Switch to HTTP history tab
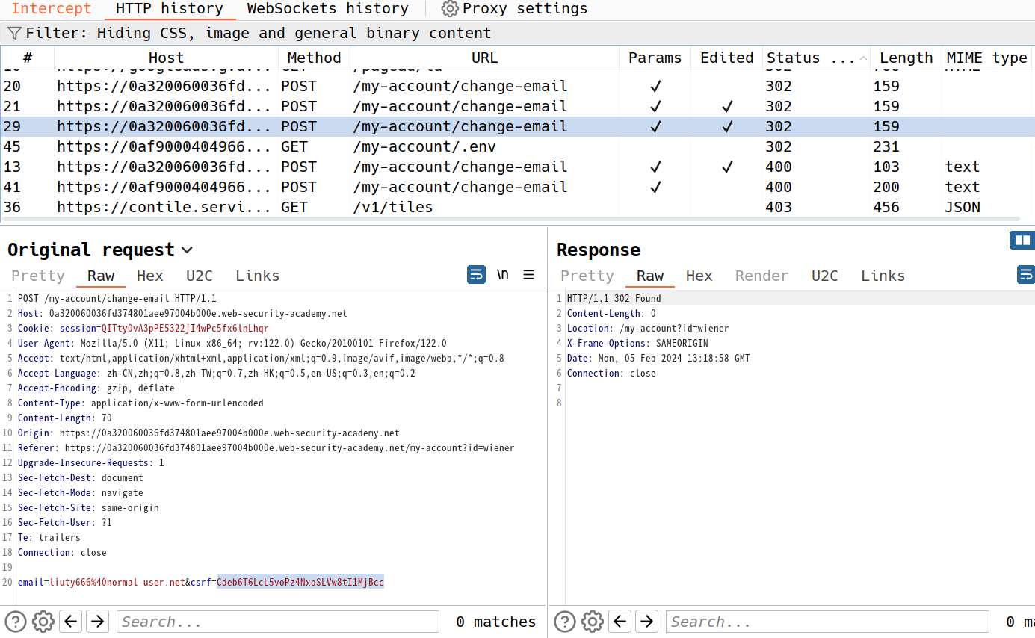1035x638 pixels. 169,9
